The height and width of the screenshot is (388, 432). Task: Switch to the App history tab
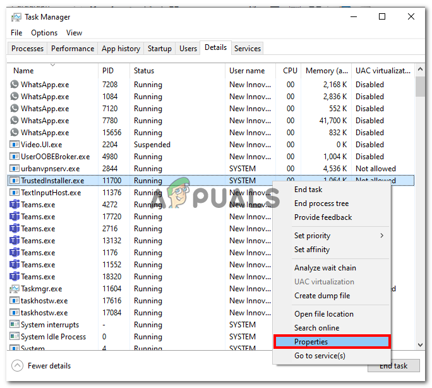[121, 49]
